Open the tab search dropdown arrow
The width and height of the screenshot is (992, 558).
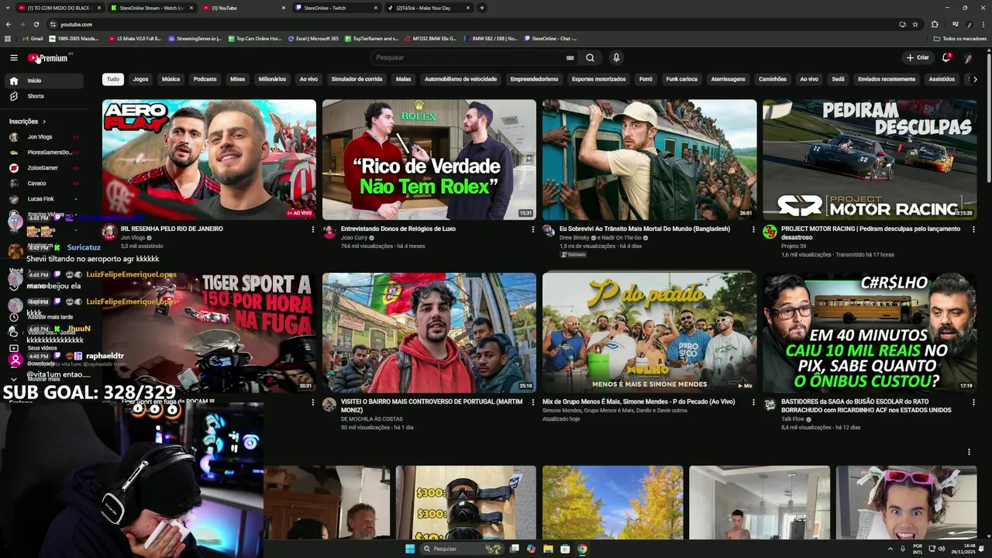click(x=9, y=8)
